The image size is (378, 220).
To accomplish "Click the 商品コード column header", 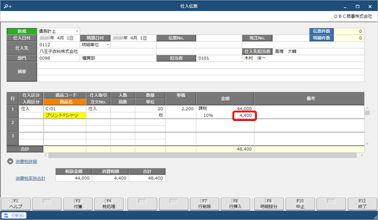I will (x=65, y=95).
